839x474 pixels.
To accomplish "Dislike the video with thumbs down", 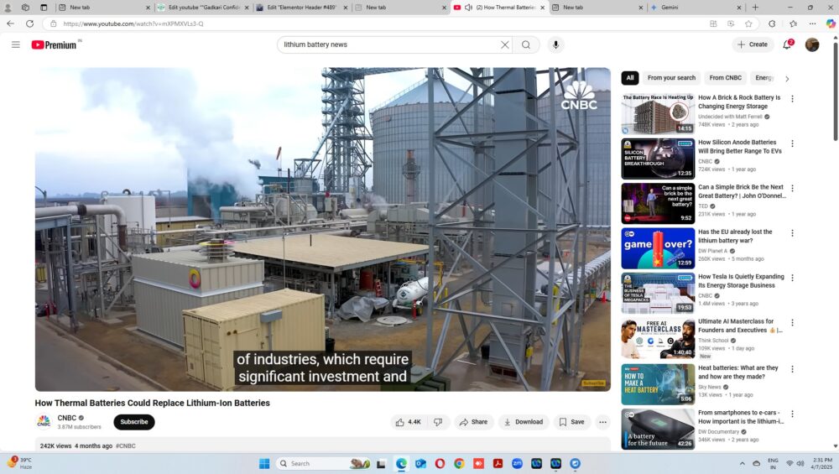I will 437,422.
